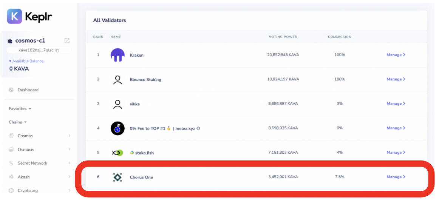Click the Binance Staking avatar icon
Viewport: 439px width, 216px height.
pyautogui.click(x=117, y=80)
